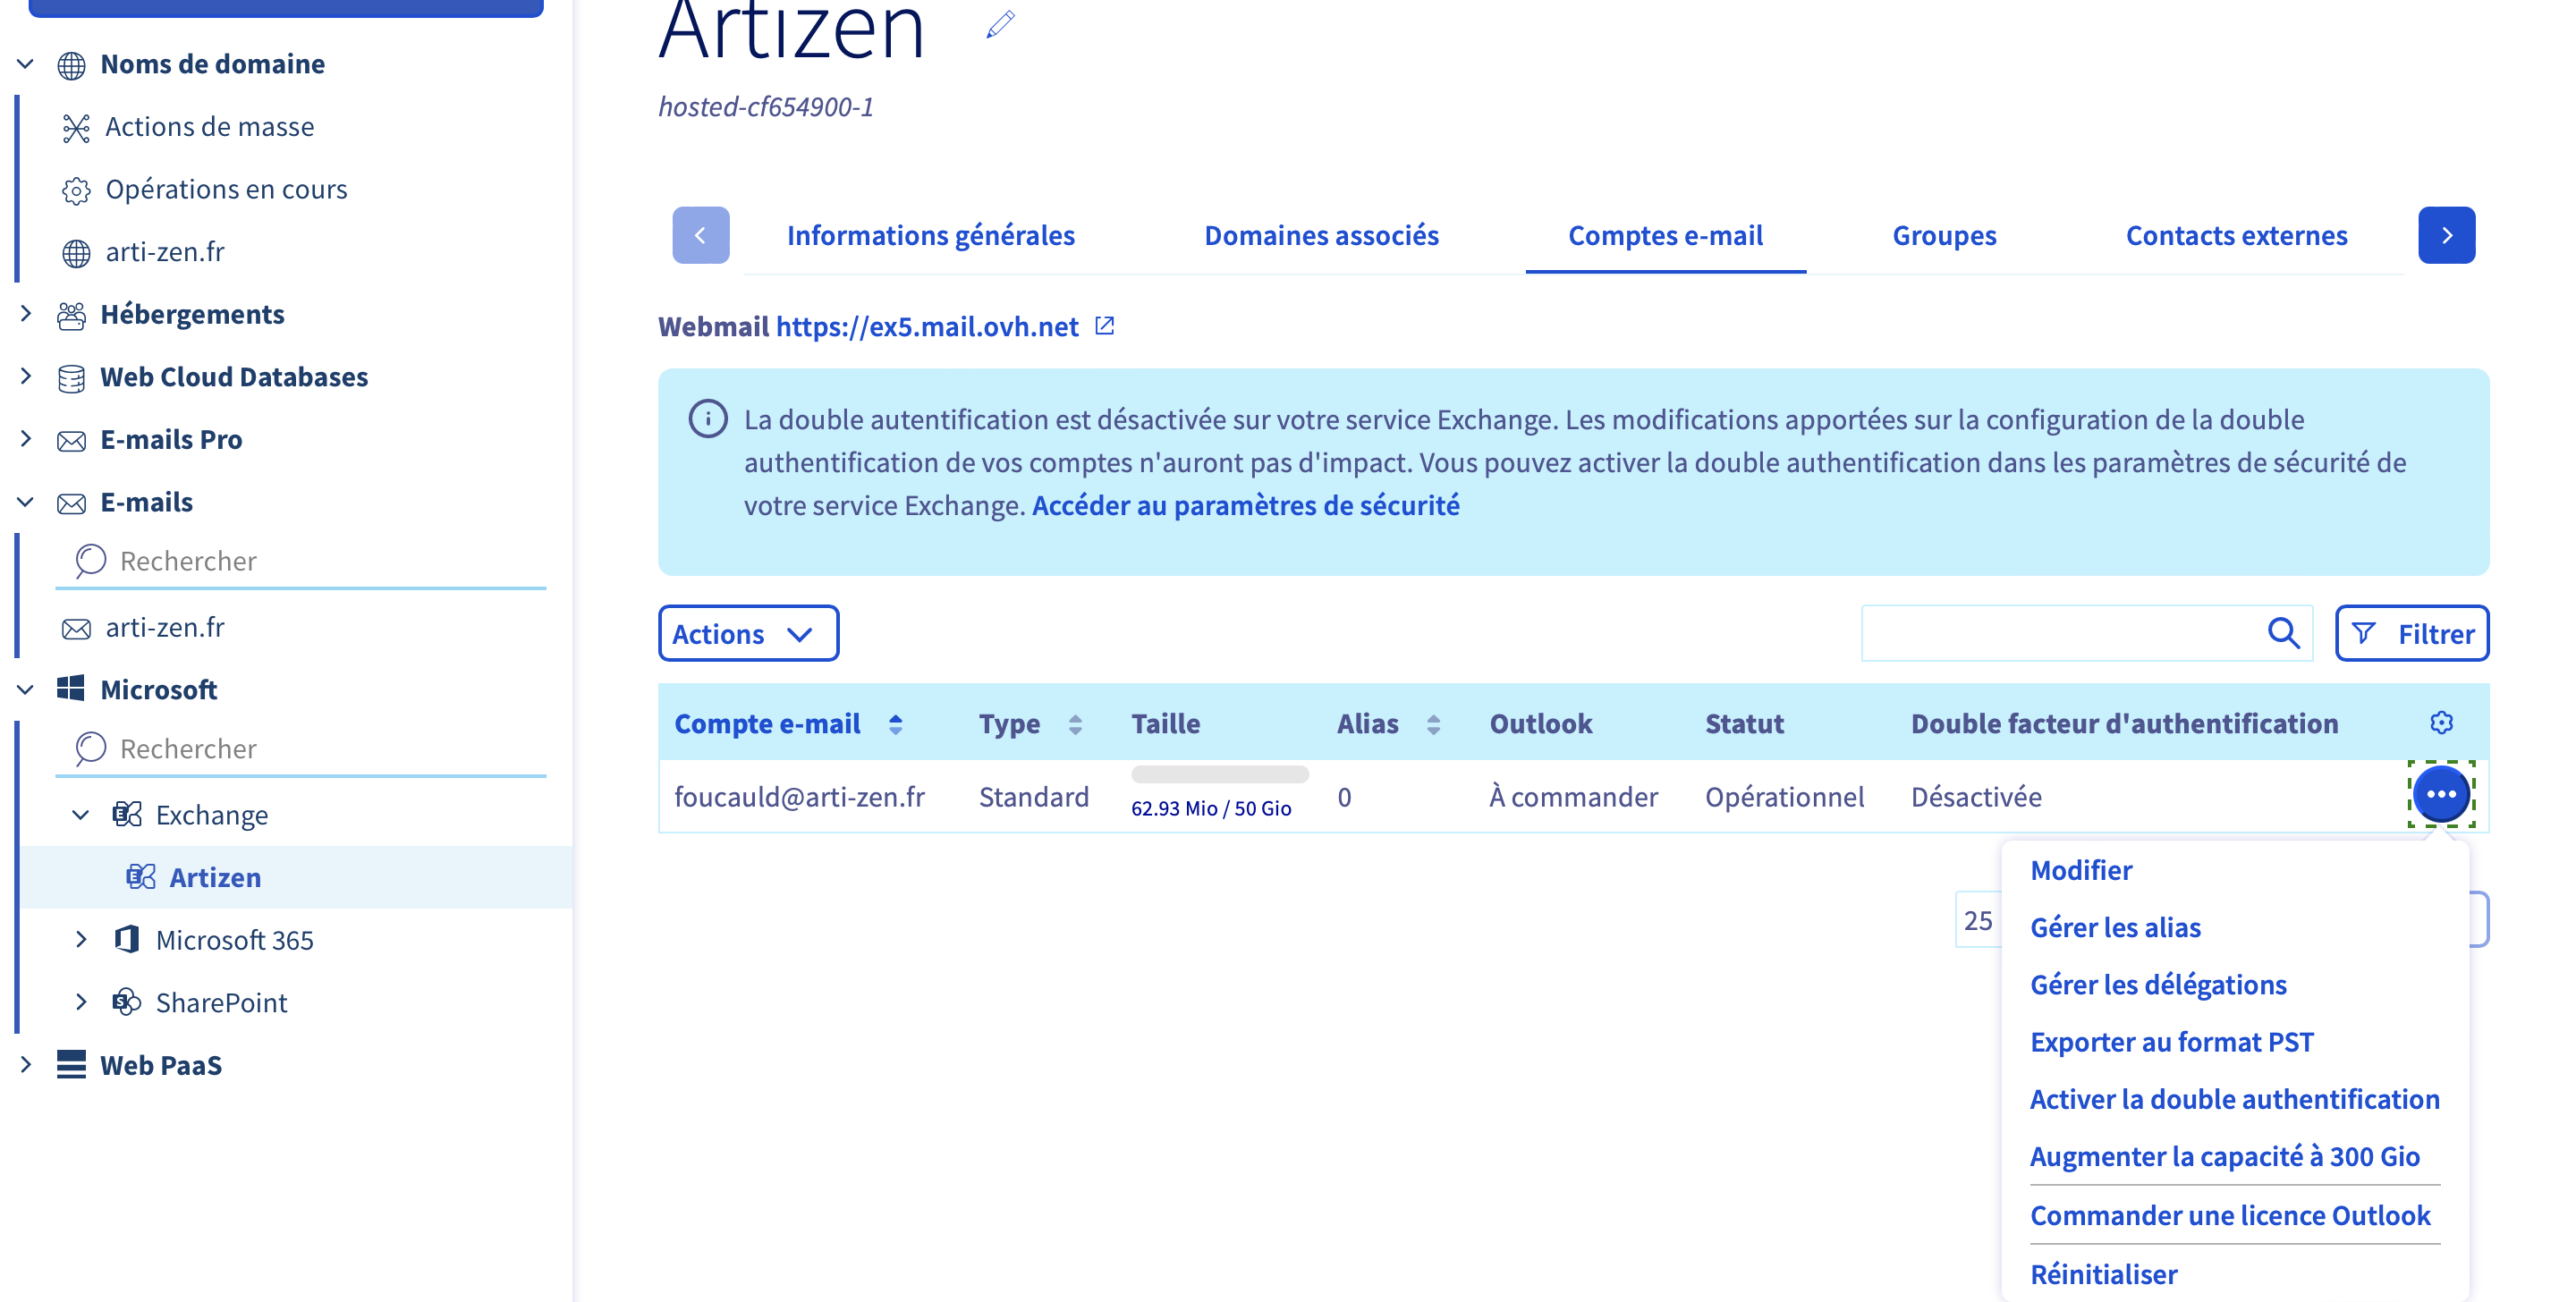2576x1302 pixels.
Task: Sort table by Type column arrows
Action: coord(1075,724)
